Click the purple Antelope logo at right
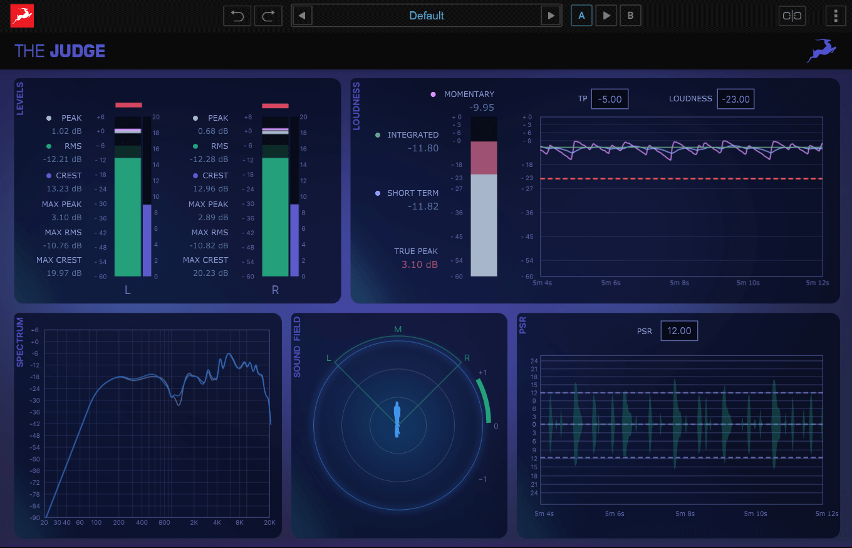Viewport: 852px width, 548px height. 821,51
